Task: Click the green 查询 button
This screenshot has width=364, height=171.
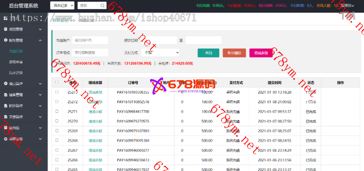Action: point(208,53)
